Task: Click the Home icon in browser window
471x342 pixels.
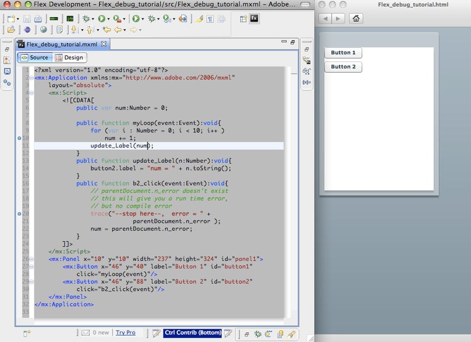Action: click(355, 19)
